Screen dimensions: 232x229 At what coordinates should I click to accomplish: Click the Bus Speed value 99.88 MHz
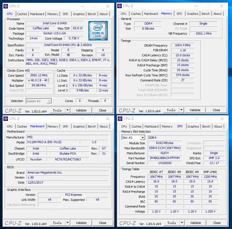pos(39,85)
